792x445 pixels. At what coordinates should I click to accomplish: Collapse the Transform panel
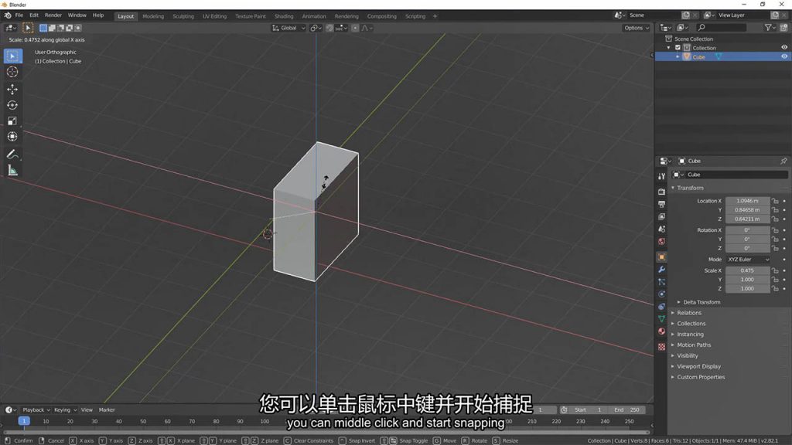coord(689,188)
